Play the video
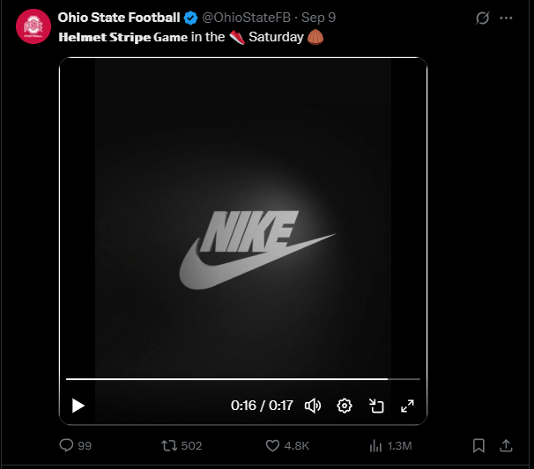 (78, 406)
